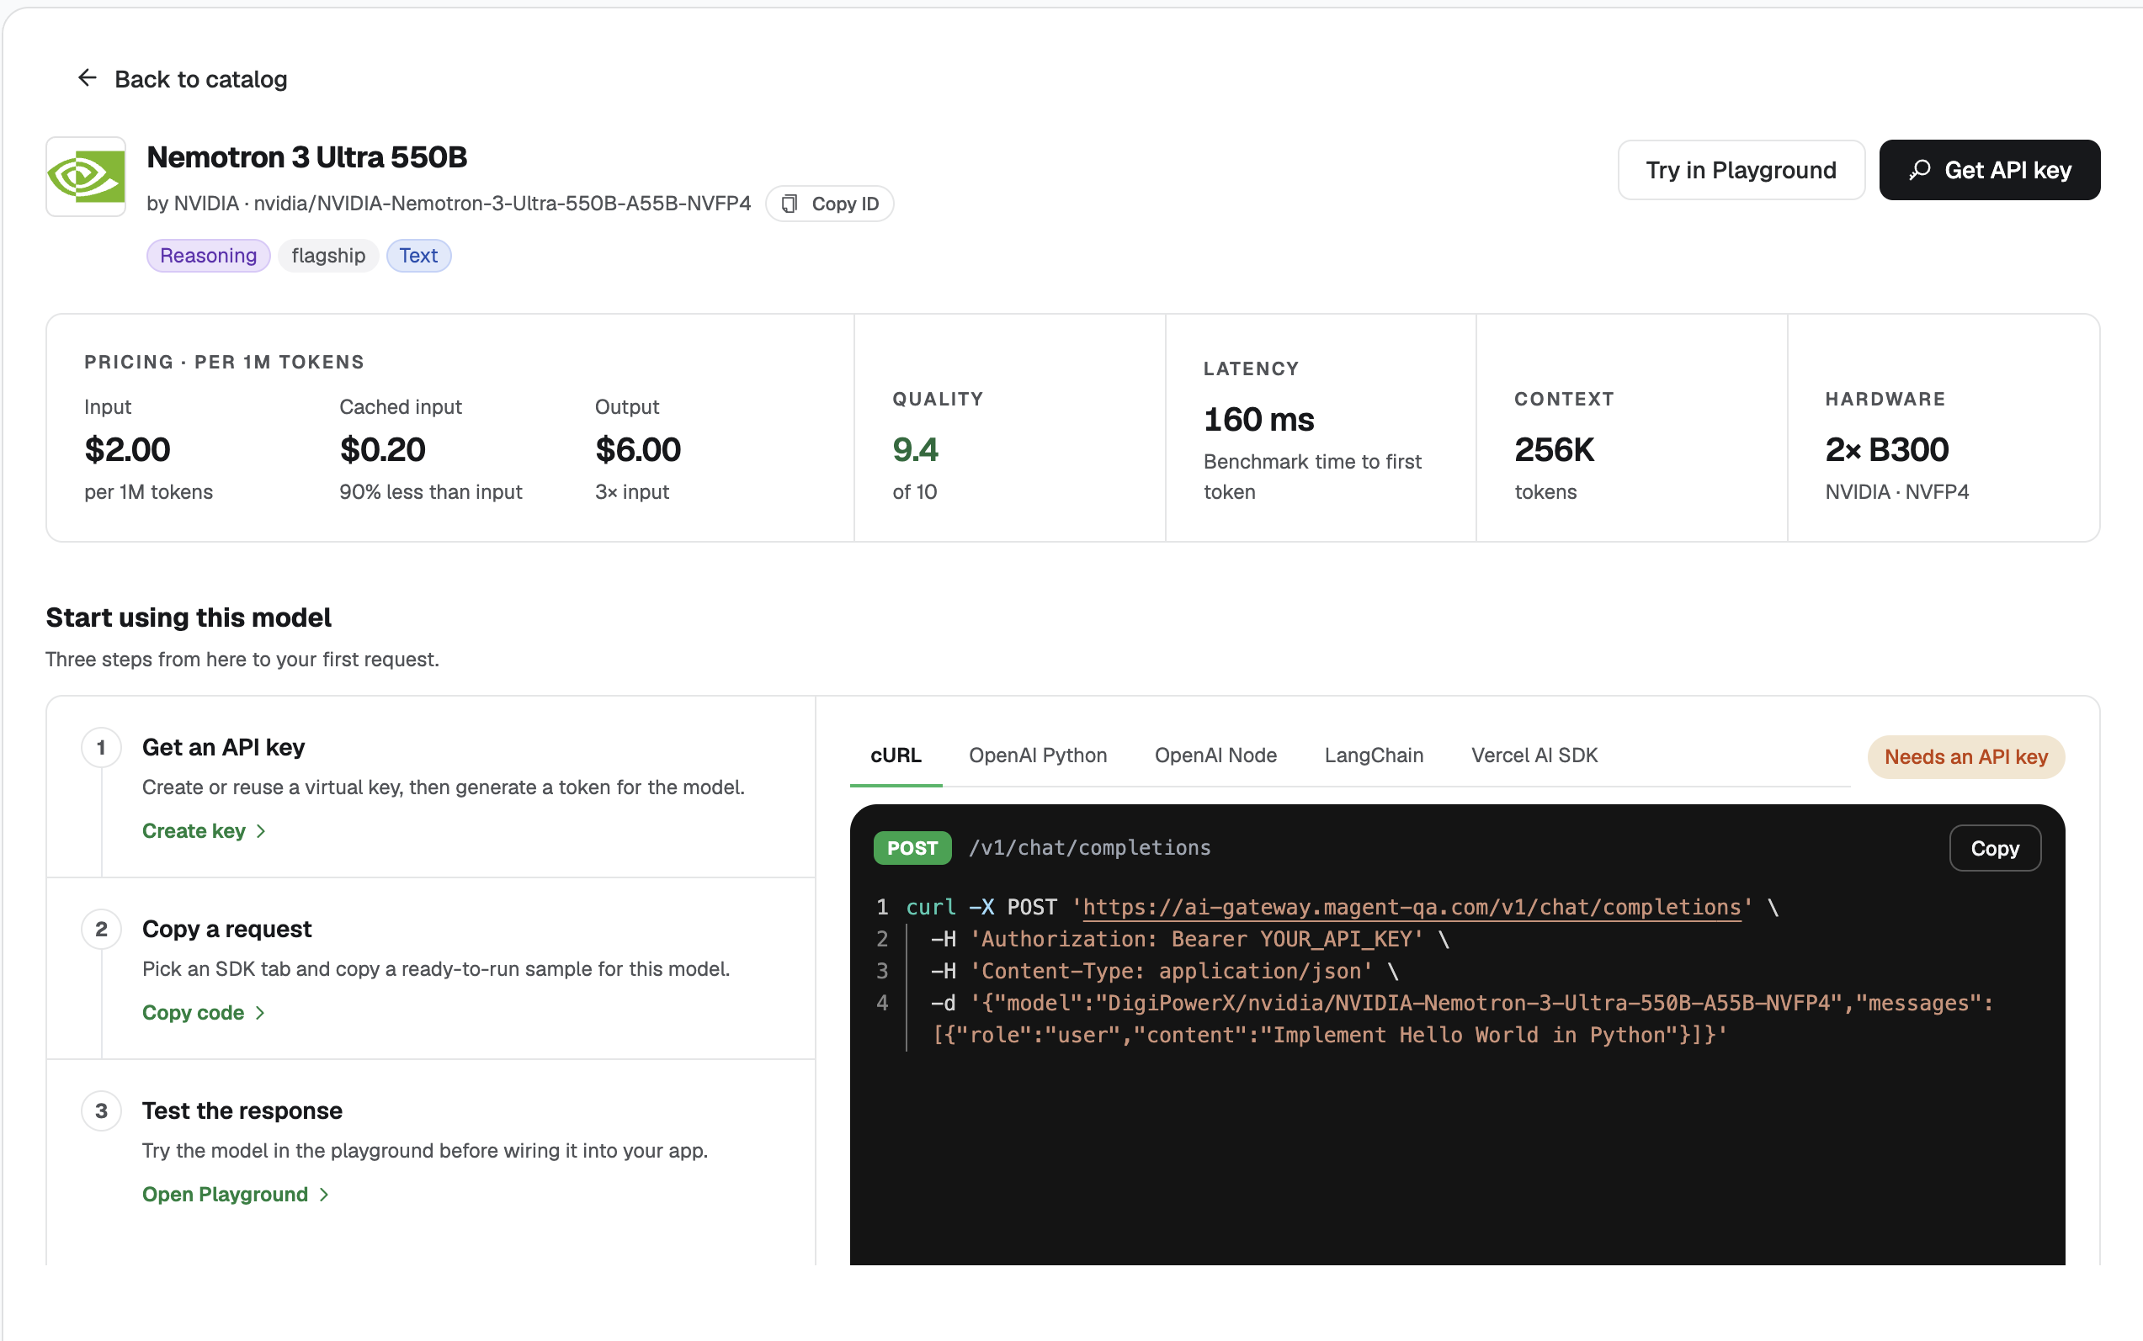The width and height of the screenshot is (2143, 1341).
Task: Click the Nemotron 3 Ultra 550B title
Action: tap(306, 157)
